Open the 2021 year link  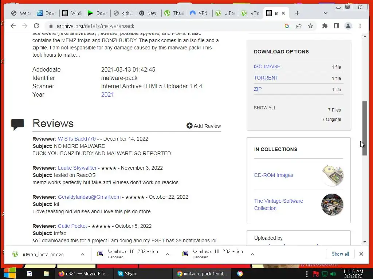click(107, 95)
